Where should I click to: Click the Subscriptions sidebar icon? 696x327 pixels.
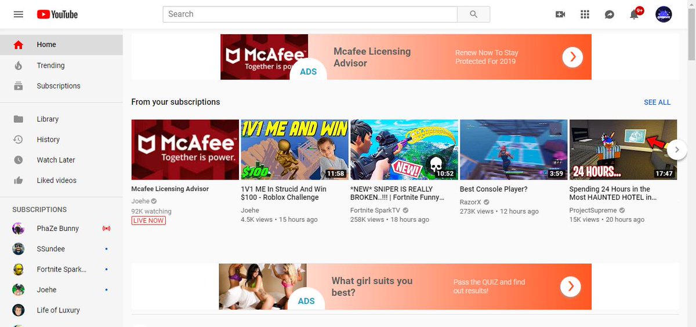click(x=19, y=86)
